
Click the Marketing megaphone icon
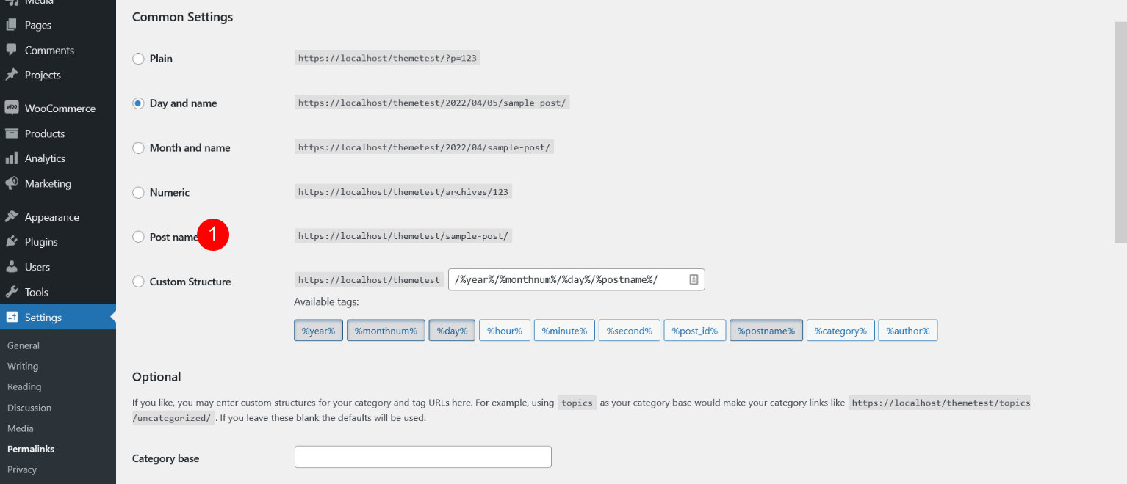tap(11, 183)
